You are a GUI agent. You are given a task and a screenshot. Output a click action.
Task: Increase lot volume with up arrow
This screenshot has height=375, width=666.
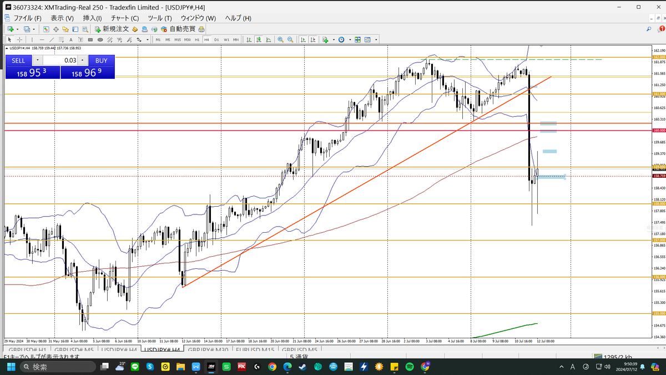[x=82, y=61]
